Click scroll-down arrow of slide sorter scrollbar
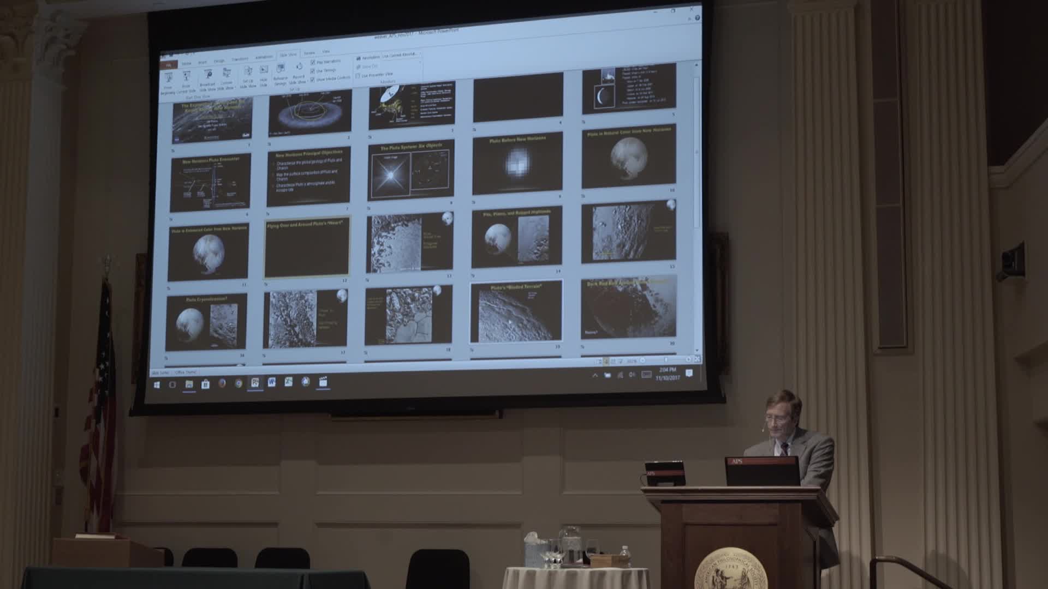 [696, 350]
